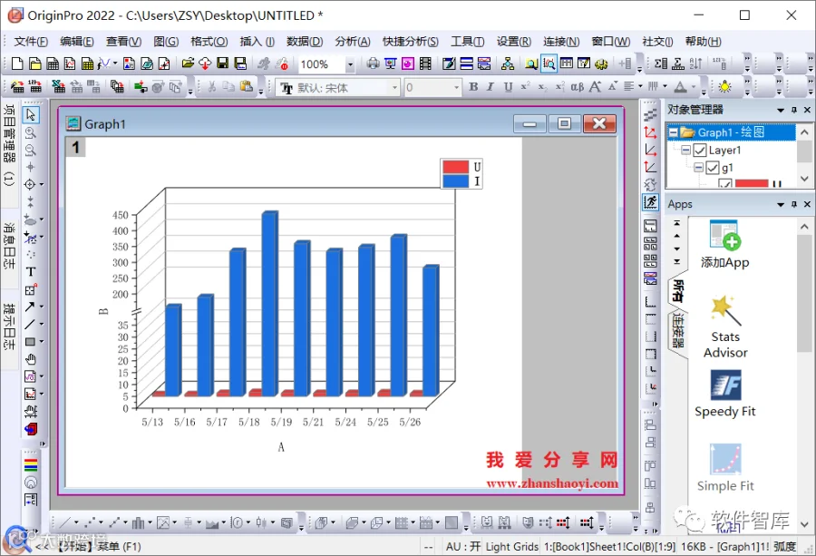
Task: Create a new project with toolbar icon
Action: click(x=17, y=63)
